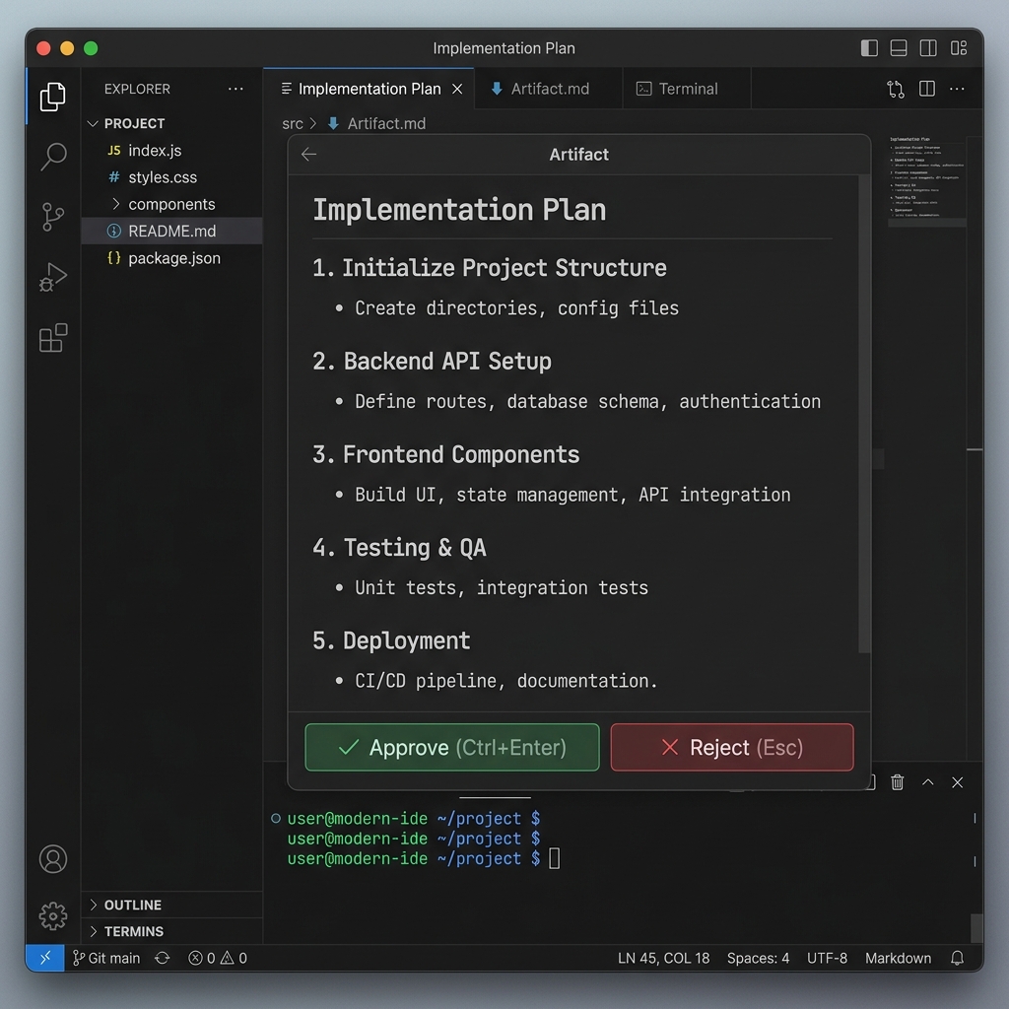Open the Run and Debug icon
This screenshot has height=1009, width=1009.
pos(53,278)
